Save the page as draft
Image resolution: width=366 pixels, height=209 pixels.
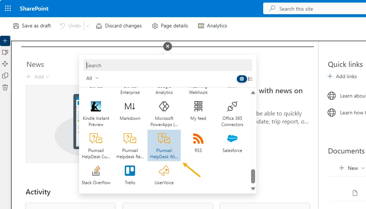pyautogui.click(x=32, y=26)
